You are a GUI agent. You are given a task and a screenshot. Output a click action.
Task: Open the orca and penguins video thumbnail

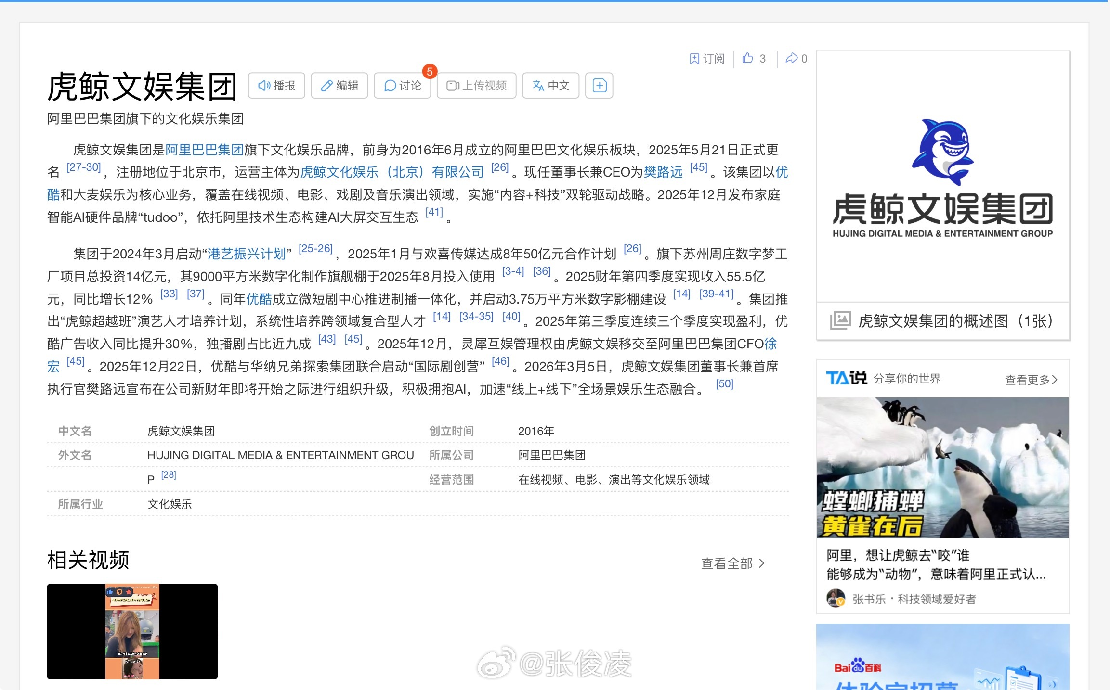943,468
